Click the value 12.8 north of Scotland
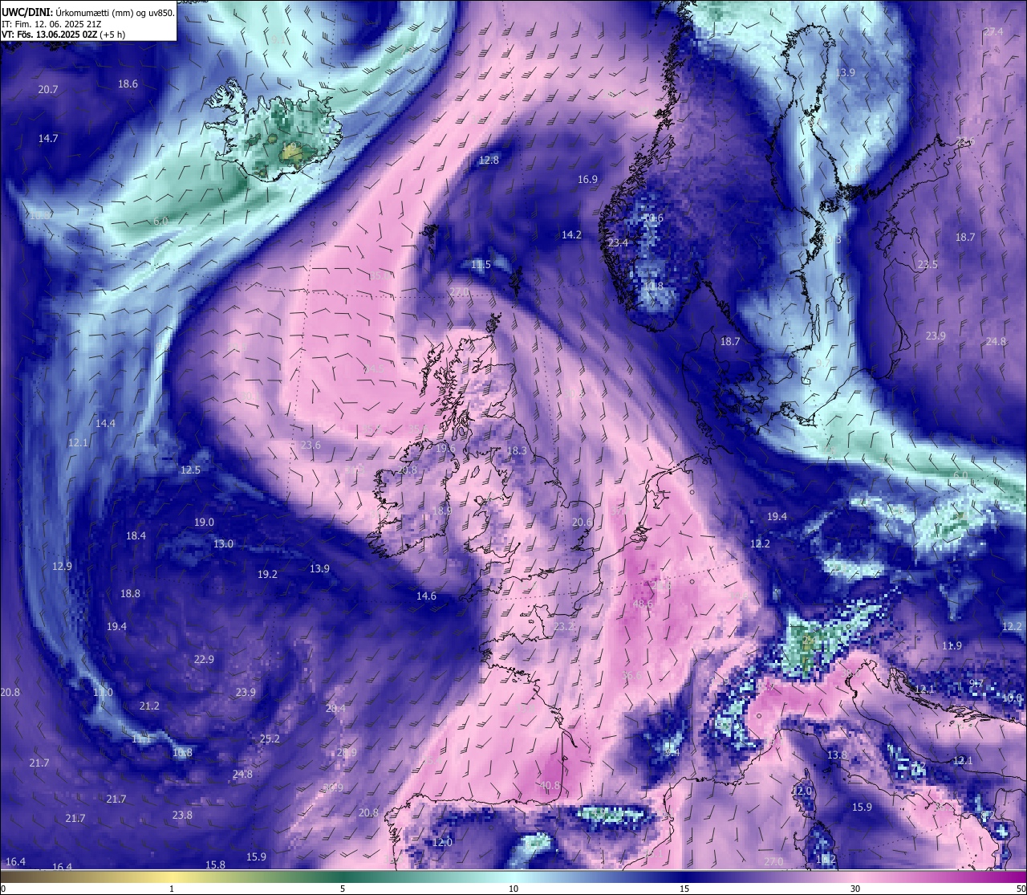 [x=489, y=160]
